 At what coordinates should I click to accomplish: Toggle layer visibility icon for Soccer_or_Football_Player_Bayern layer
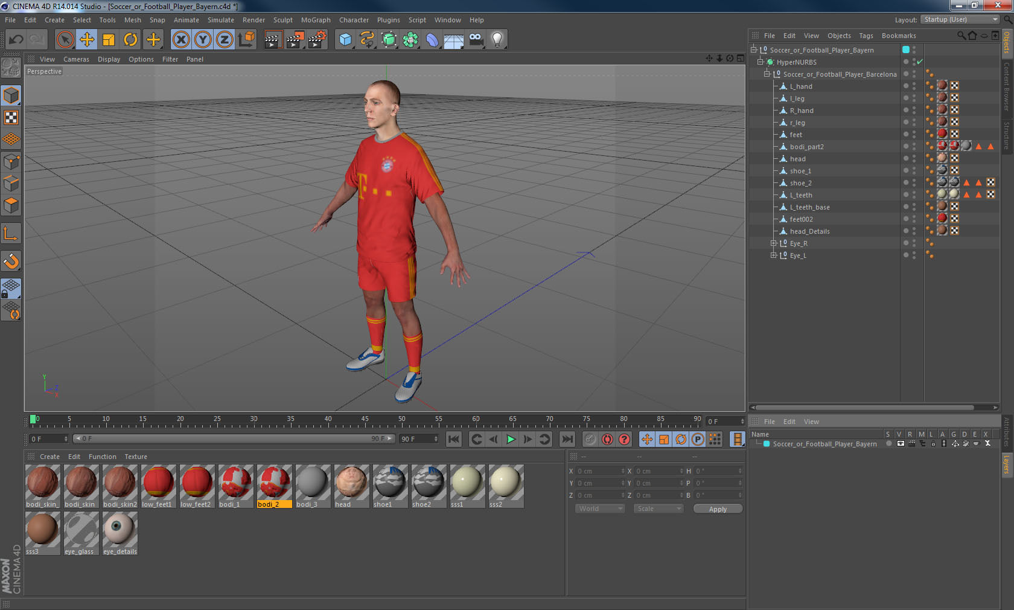pos(901,443)
